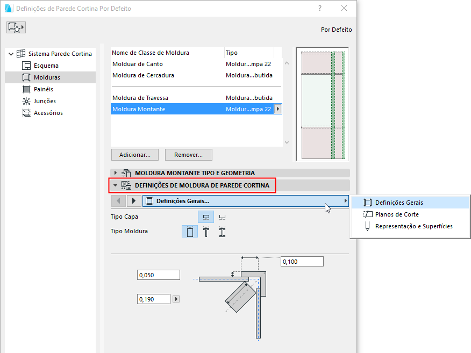The width and height of the screenshot is (471, 353).
Task: Click the Definições Gerais dropdown arrow
Action: 345,201
